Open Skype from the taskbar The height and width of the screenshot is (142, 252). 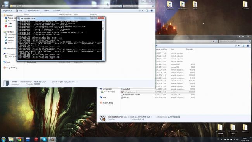pos(44,139)
